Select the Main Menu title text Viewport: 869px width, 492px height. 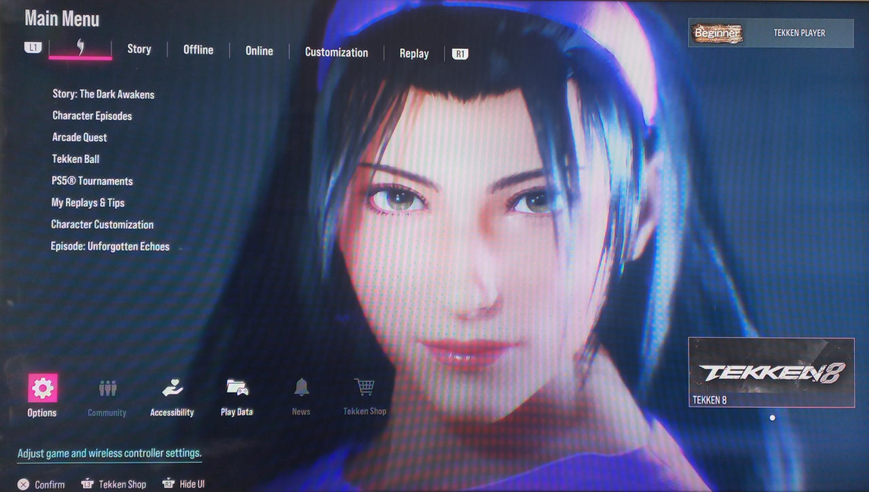click(x=62, y=18)
